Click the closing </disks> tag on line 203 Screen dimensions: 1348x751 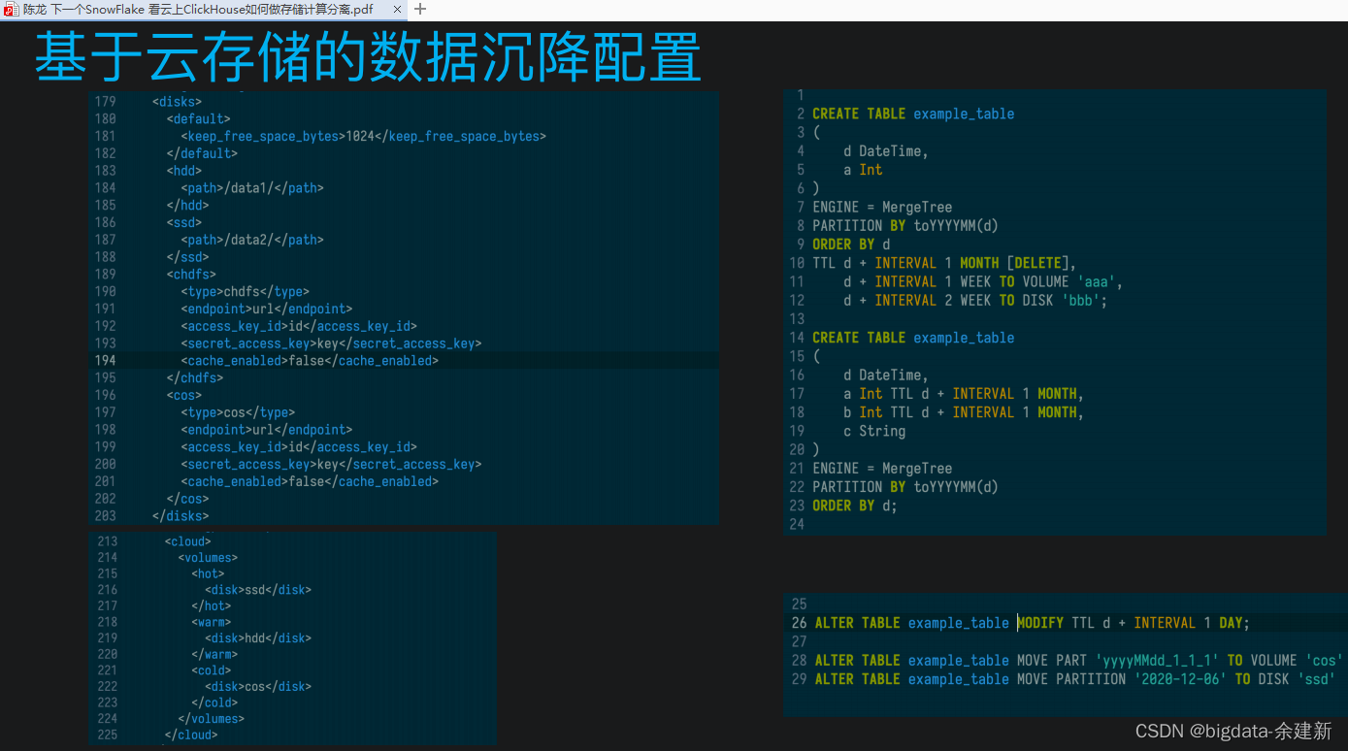click(181, 516)
